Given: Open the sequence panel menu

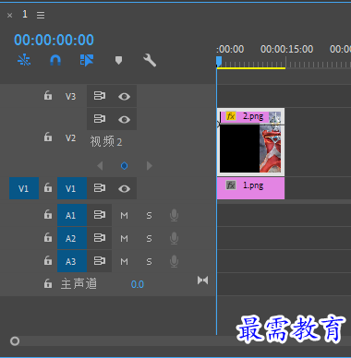Looking at the screenshot, I should coord(41,15).
